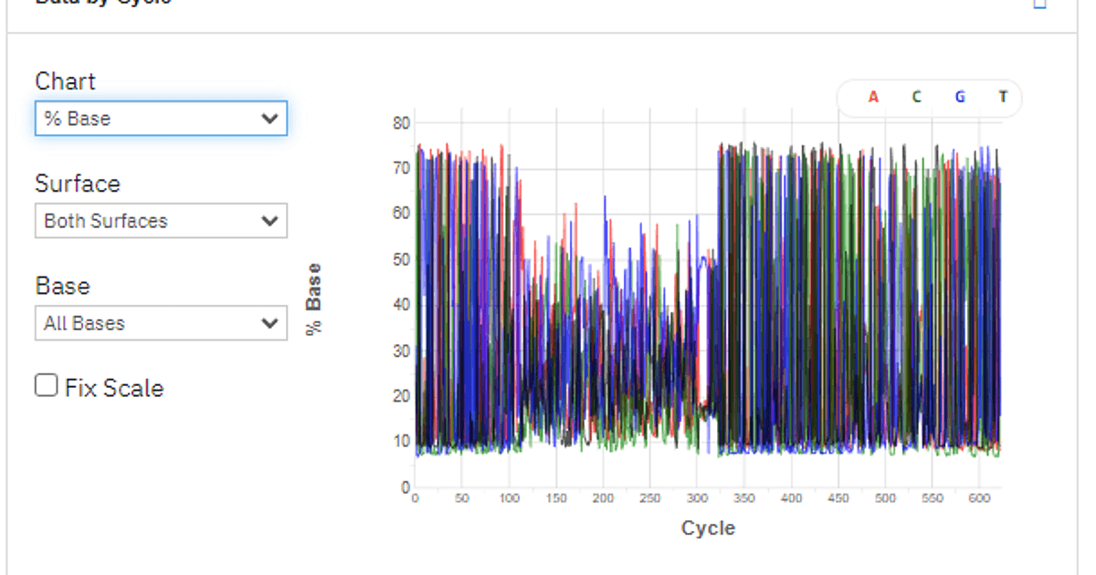Click the chevron on the Chart selector
Screen dimensions: 1096x575
tap(269, 118)
